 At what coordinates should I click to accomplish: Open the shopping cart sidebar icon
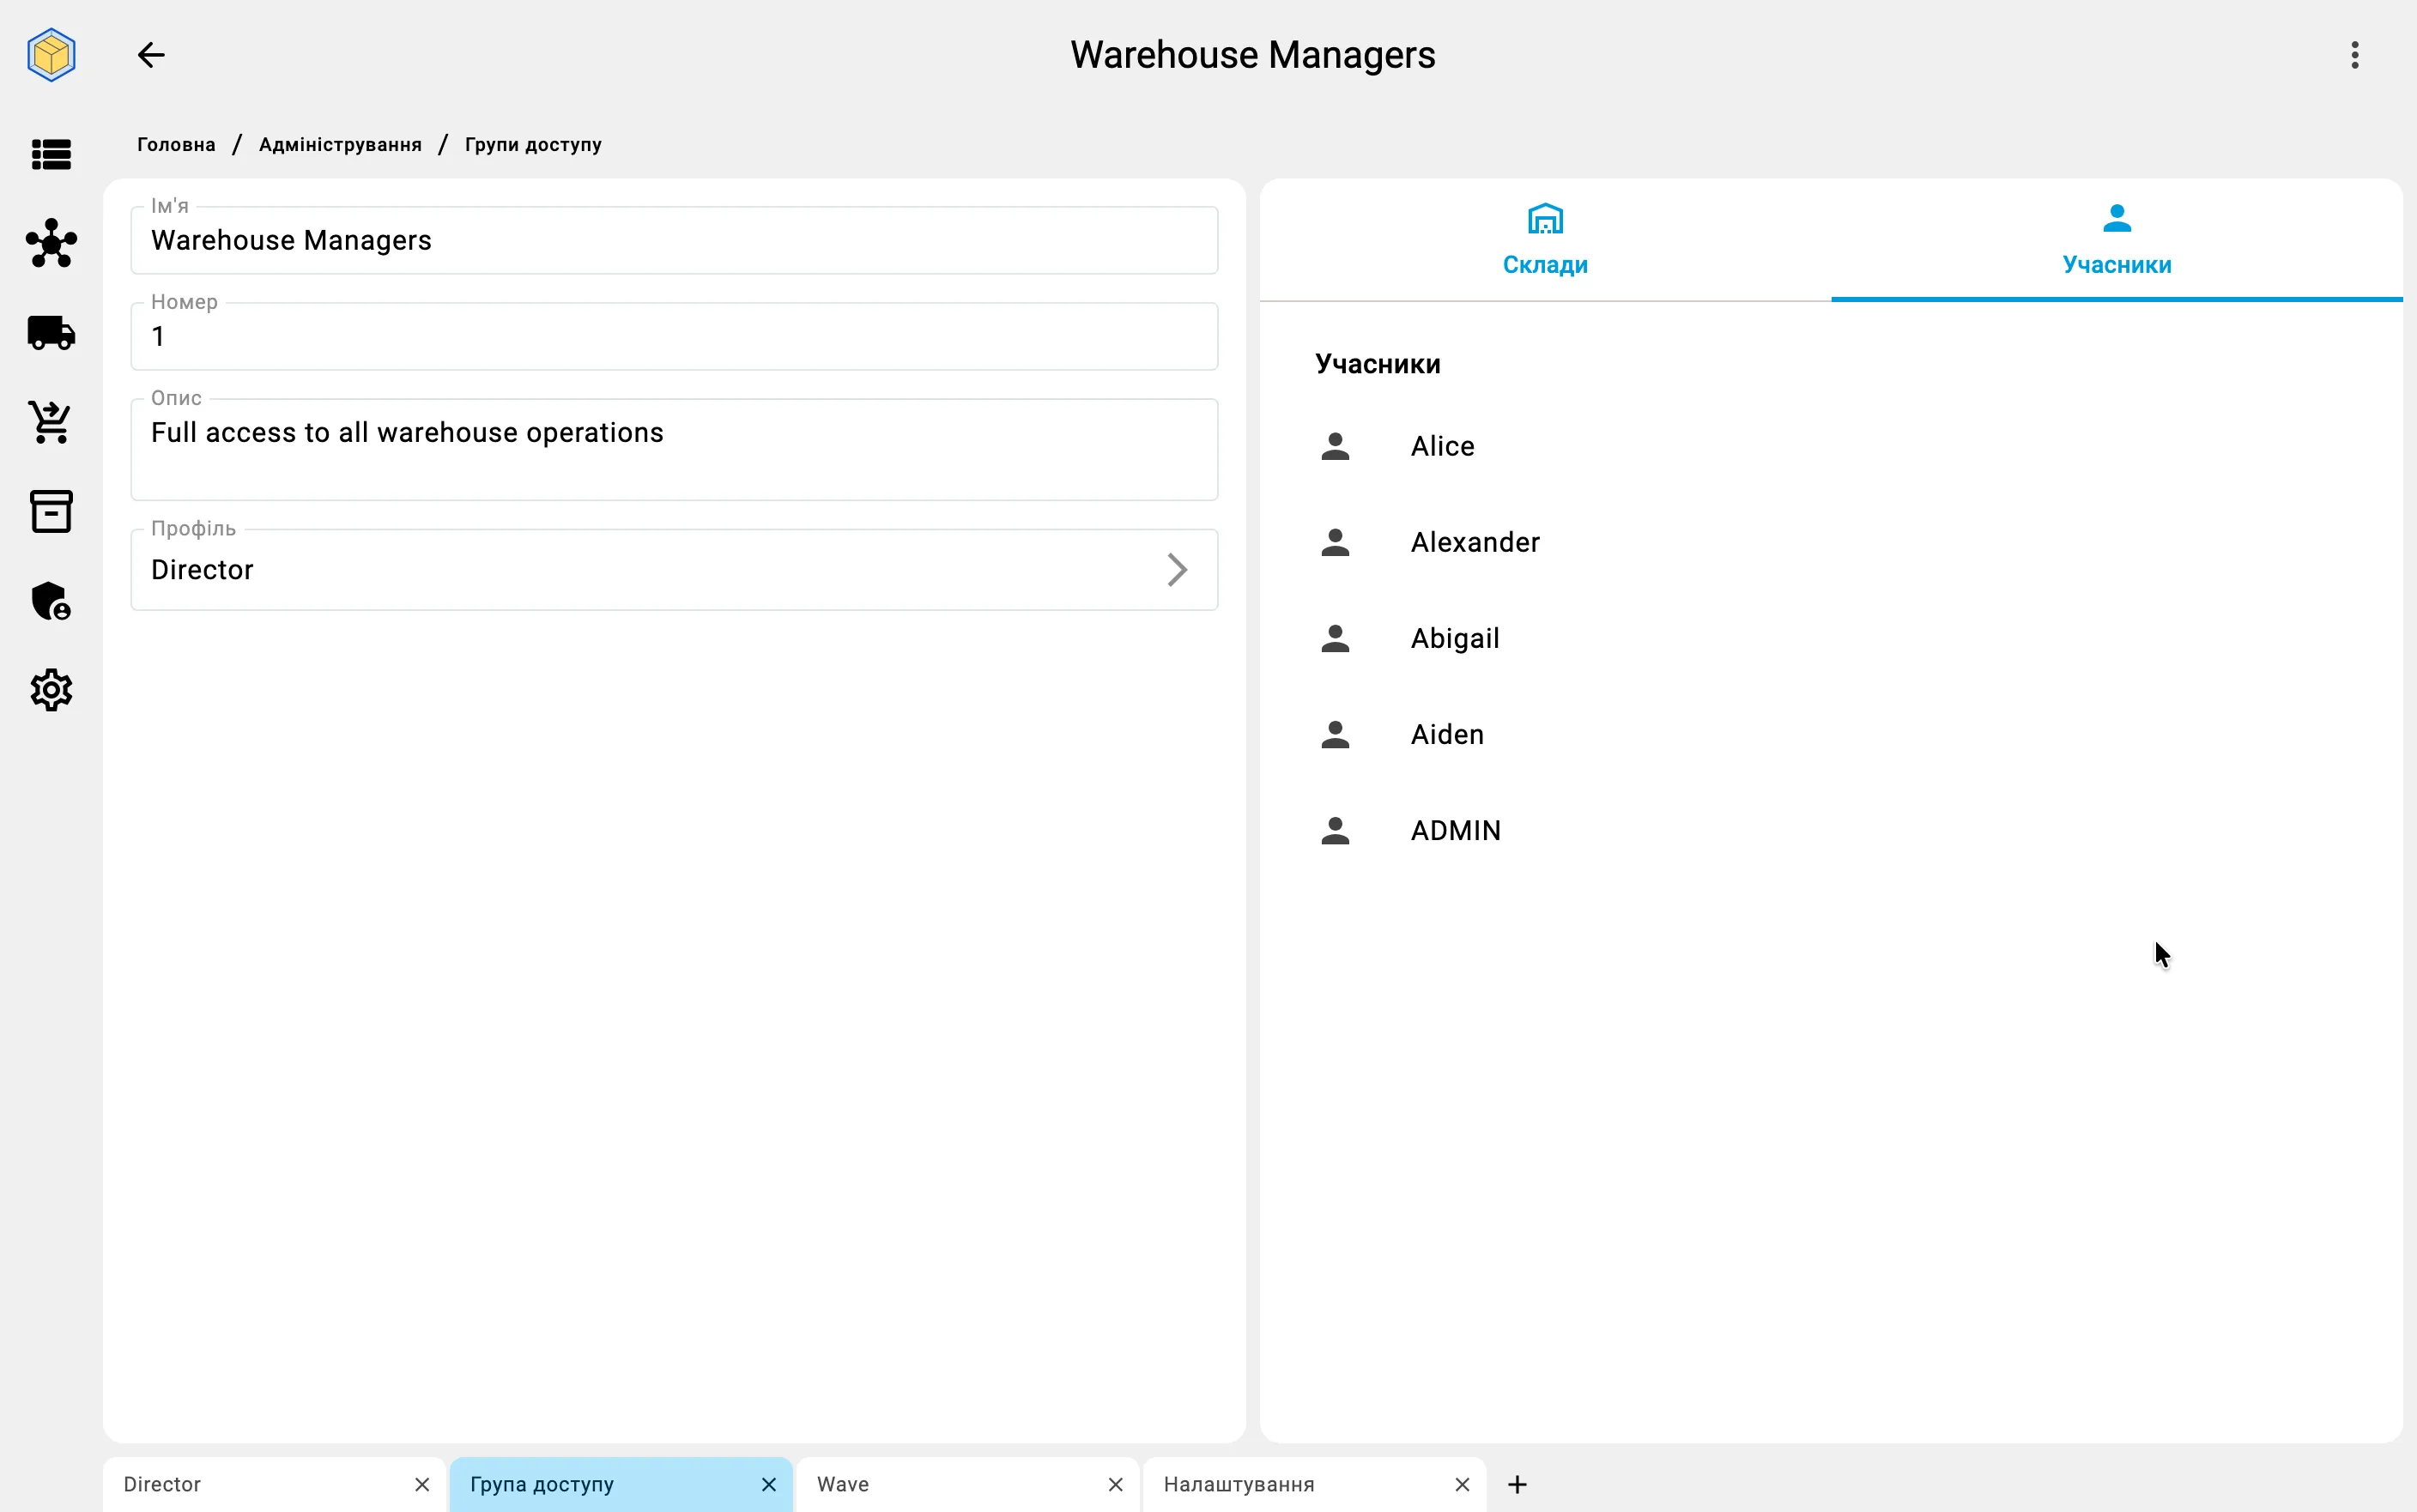point(51,422)
